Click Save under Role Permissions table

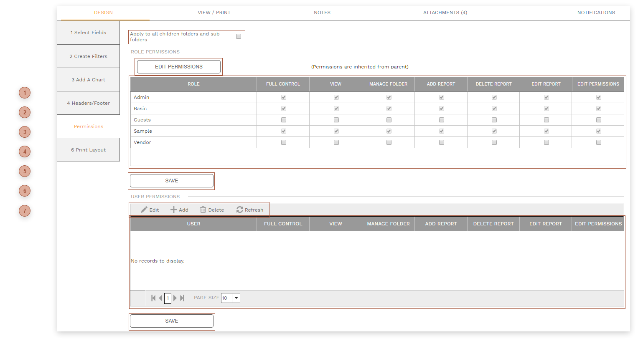pyautogui.click(x=172, y=181)
